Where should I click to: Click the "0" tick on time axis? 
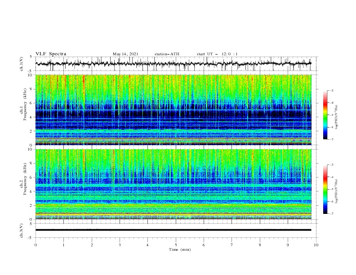point(36,245)
